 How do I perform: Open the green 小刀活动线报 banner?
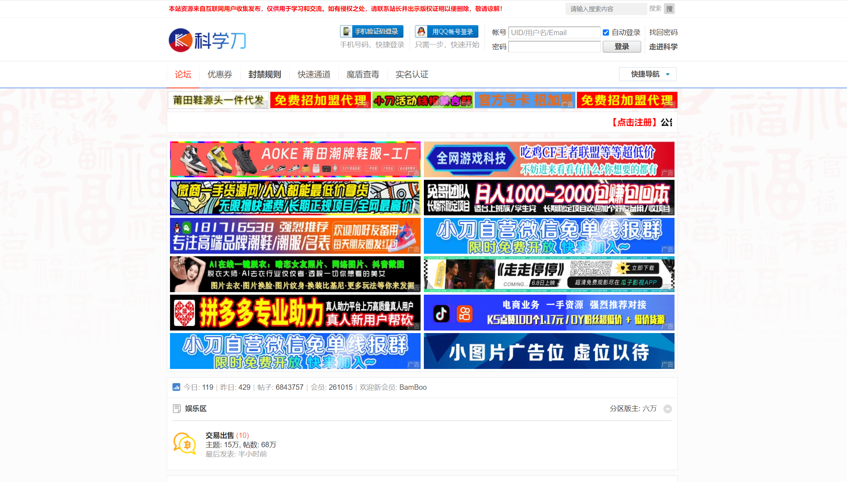(x=422, y=100)
